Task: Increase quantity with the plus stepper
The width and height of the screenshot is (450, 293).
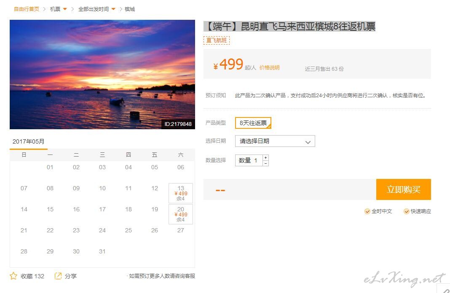Action: click(x=266, y=158)
